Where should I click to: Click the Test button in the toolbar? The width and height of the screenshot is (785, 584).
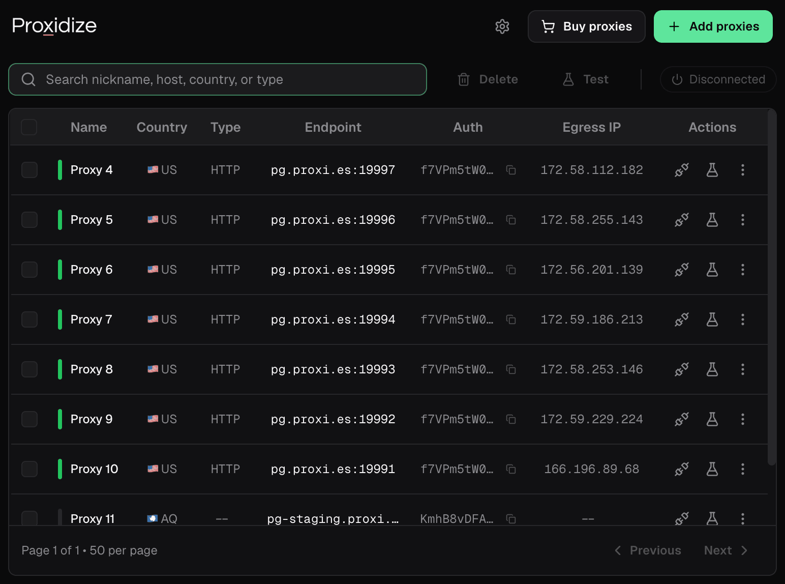[x=586, y=79]
